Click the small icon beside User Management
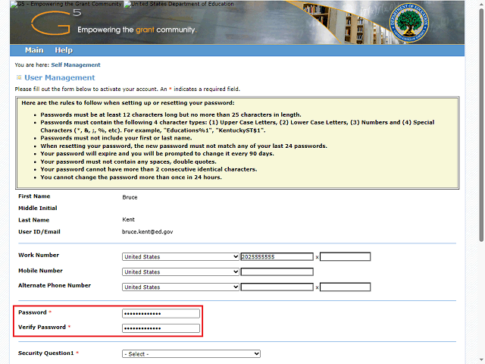This screenshot has width=485, height=364. point(18,77)
